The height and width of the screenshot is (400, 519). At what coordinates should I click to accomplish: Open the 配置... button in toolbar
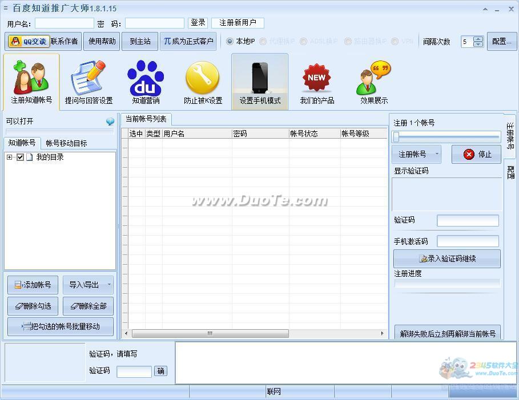click(x=502, y=41)
